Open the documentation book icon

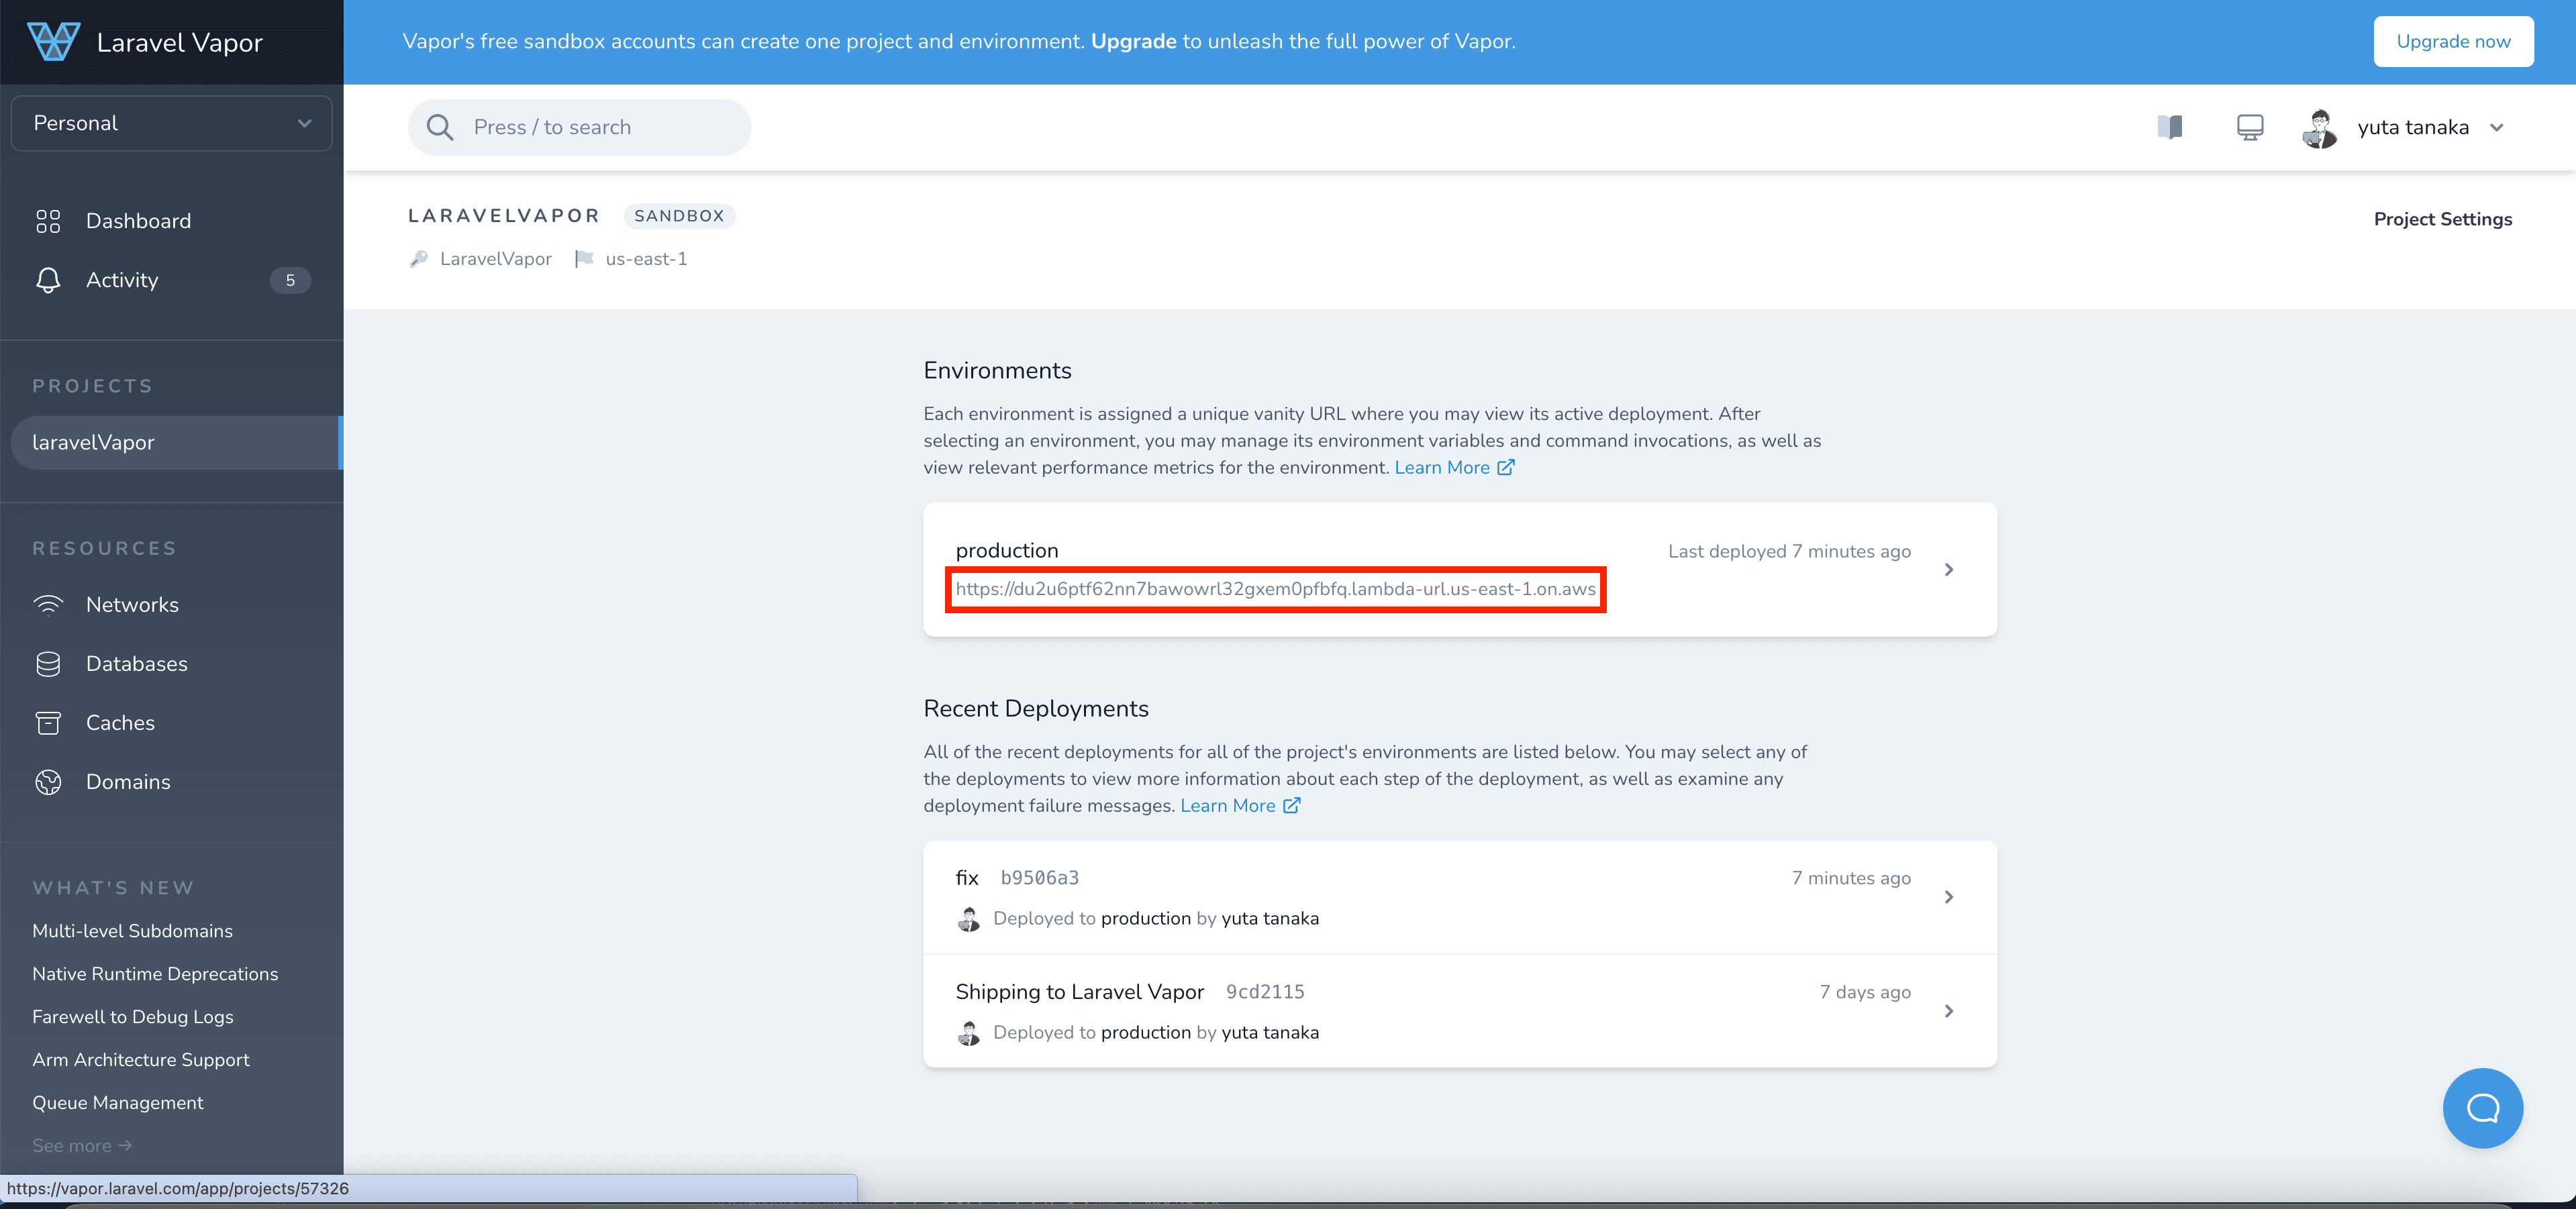coord(2170,127)
